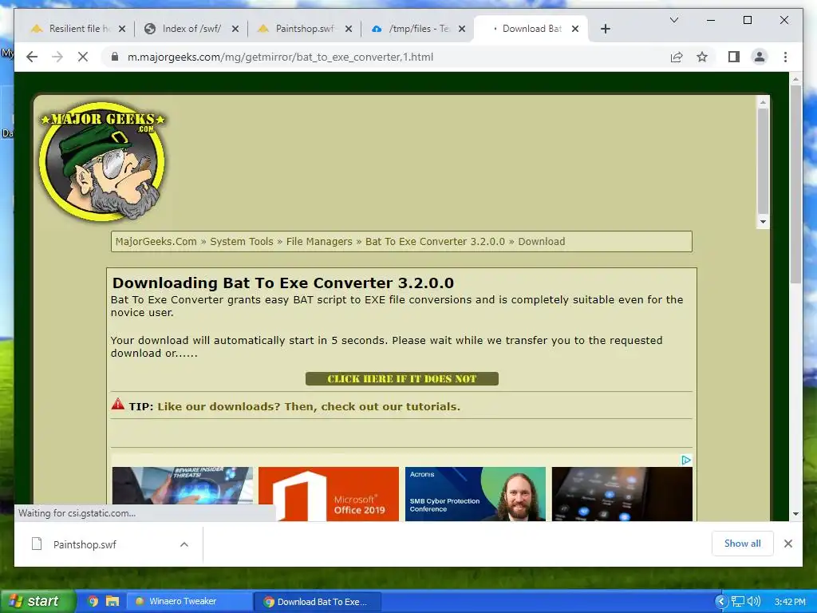
Task: Open the file explorer quick launch icon
Action: 112,601
